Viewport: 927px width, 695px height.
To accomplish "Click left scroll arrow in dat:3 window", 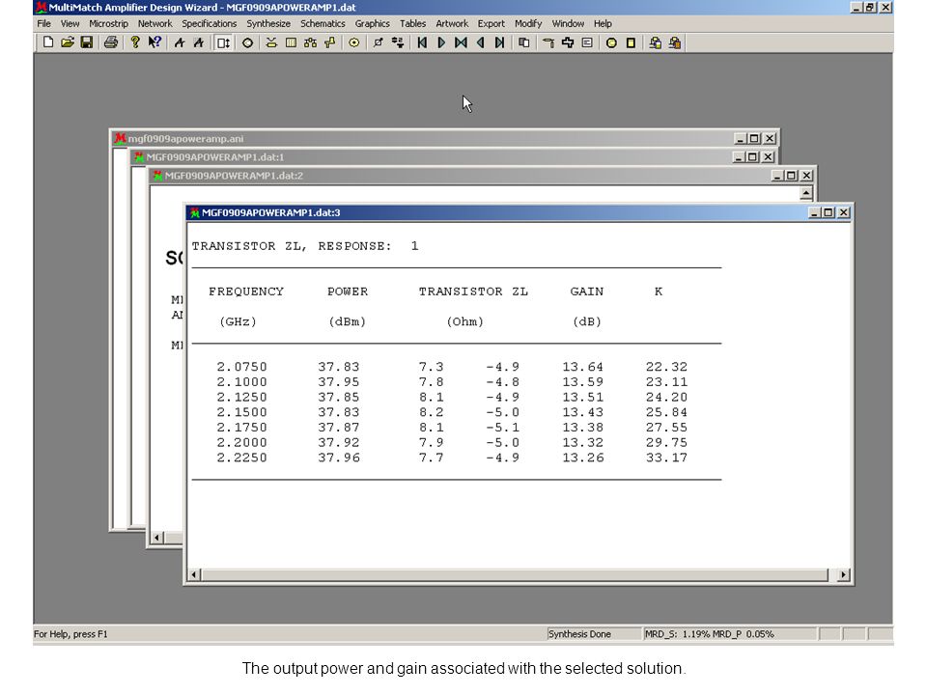I will (x=194, y=574).
